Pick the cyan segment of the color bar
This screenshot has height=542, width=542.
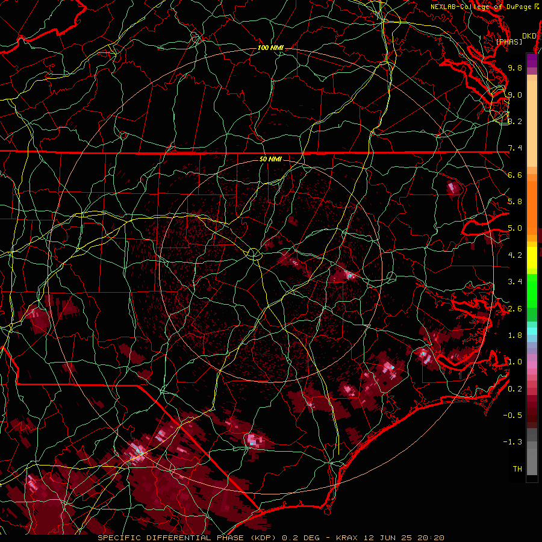tap(532, 331)
